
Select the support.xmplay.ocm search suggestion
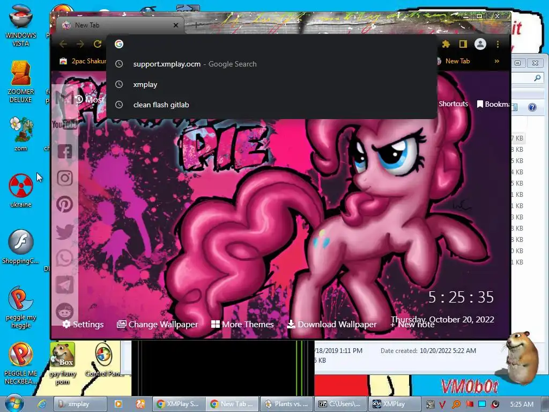pos(272,64)
